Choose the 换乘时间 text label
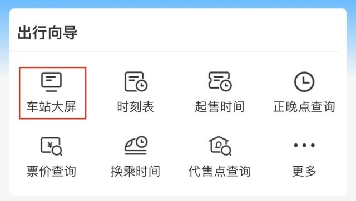 coord(136,171)
